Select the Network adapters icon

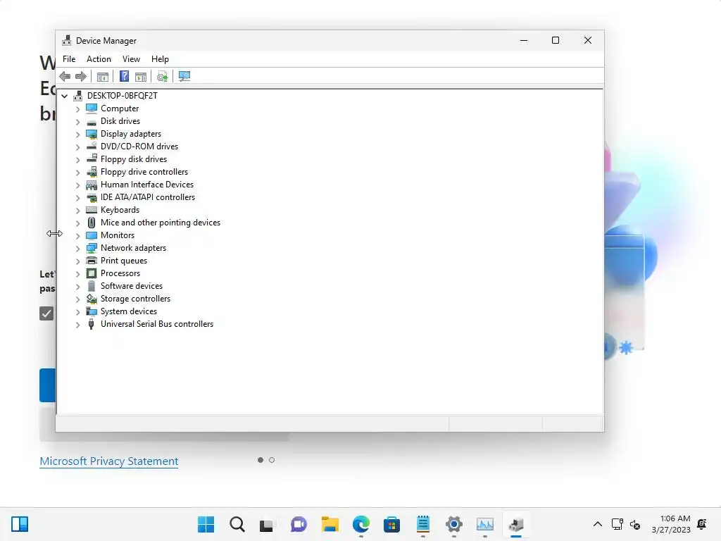tap(92, 248)
